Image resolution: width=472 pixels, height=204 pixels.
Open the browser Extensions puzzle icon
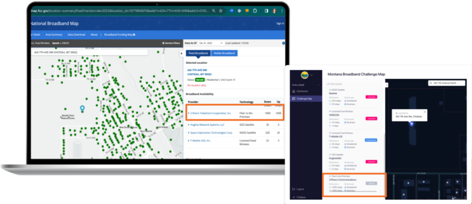click(x=255, y=11)
